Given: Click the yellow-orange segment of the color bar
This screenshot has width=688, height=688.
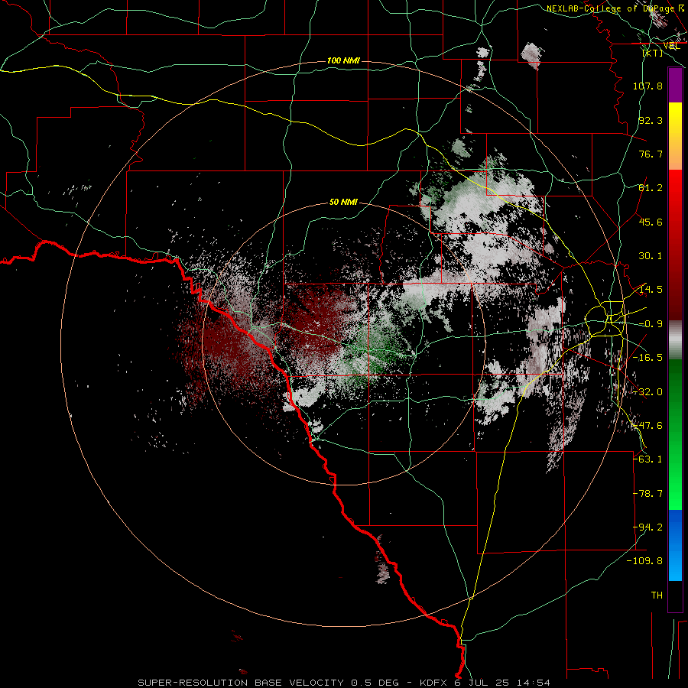Looking at the screenshot, I should (675, 136).
